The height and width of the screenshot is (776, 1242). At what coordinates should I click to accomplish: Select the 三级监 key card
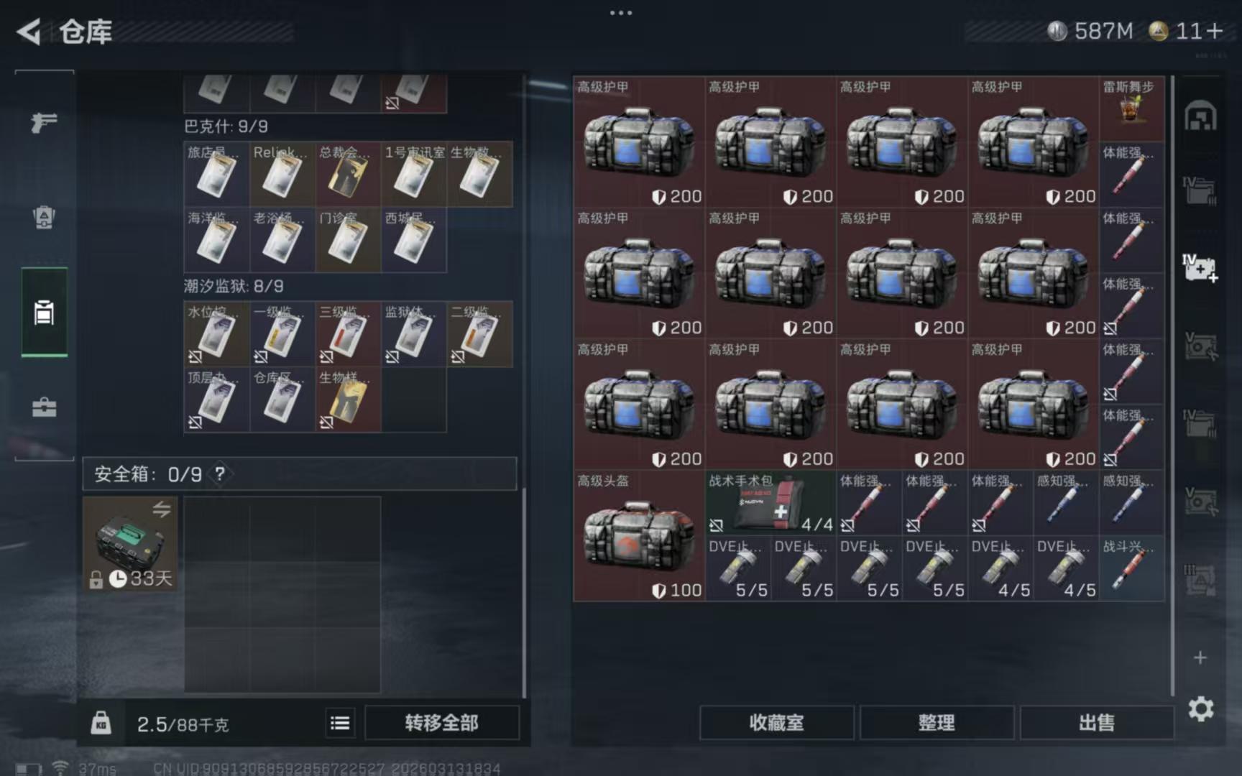(348, 334)
